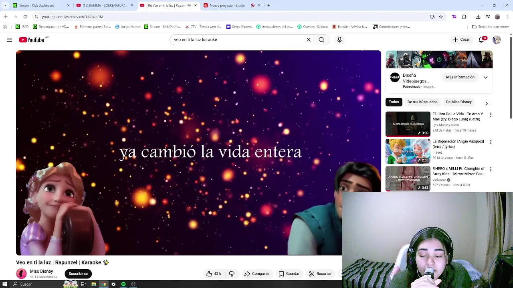Show more filter chips with right arrow
The width and height of the screenshot is (513, 288).
click(487, 104)
